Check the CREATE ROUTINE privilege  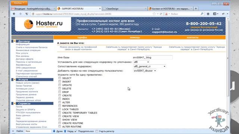click(60, 123)
